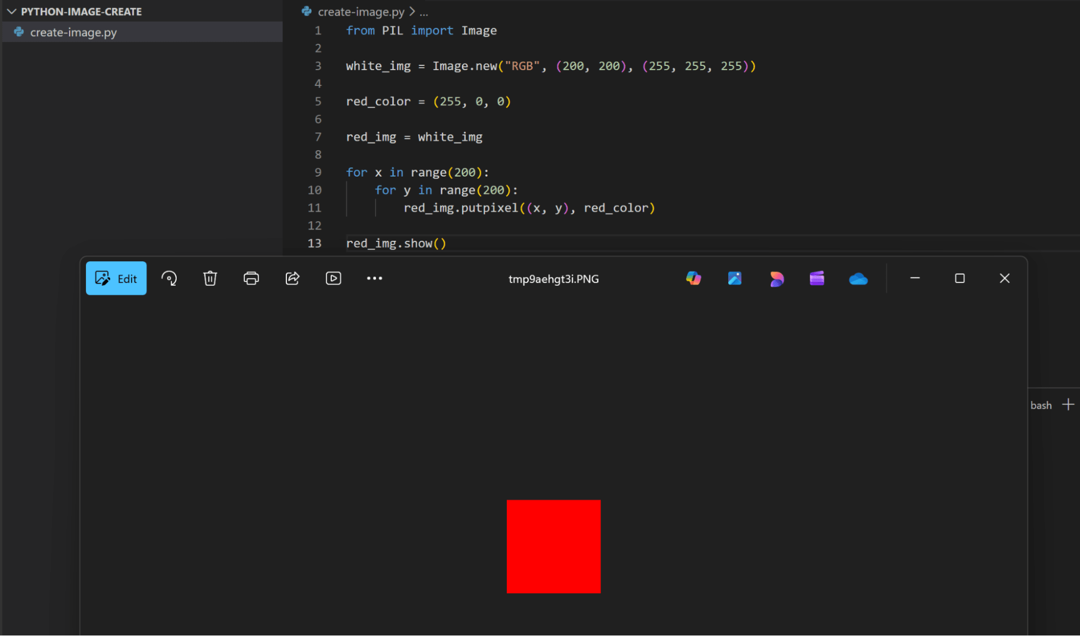
Task: Click line number 13 in the gutter
Action: tap(314, 243)
